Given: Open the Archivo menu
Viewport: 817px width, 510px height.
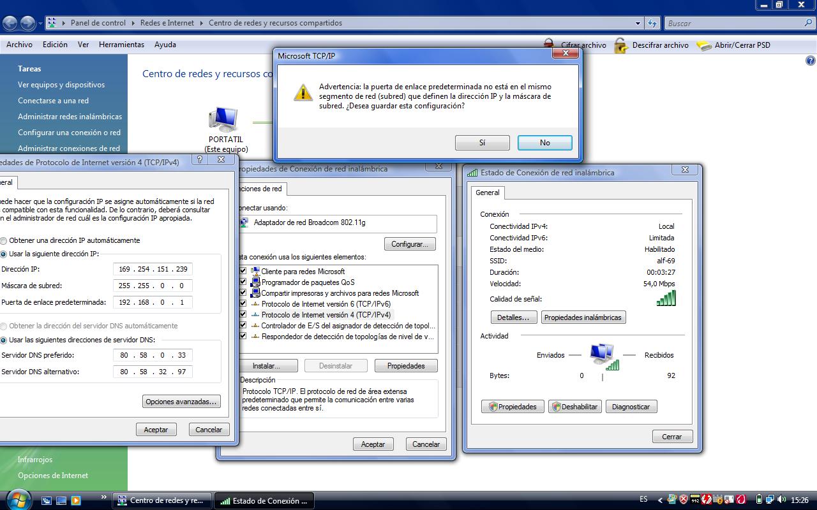Looking at the screenshot, I should point(19,45).
